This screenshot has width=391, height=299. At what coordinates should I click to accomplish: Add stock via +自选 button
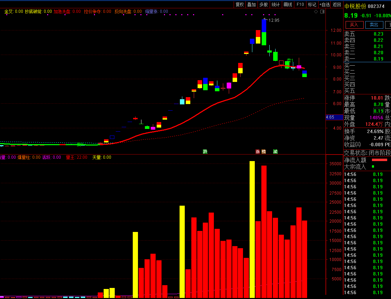[324, 4]
